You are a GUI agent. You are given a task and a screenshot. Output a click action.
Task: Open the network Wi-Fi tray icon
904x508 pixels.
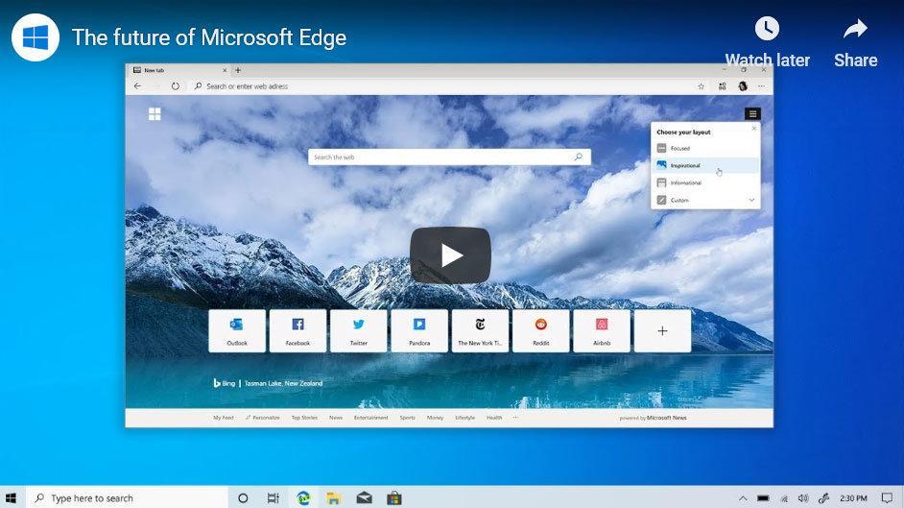784,498
